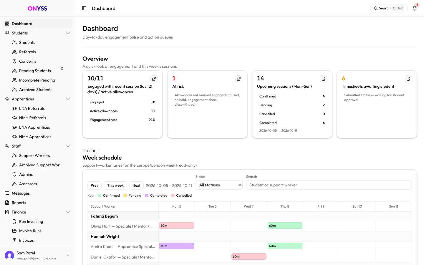Collapse the Staff section chevron
424x265 pixels.
tap(68, 146)
